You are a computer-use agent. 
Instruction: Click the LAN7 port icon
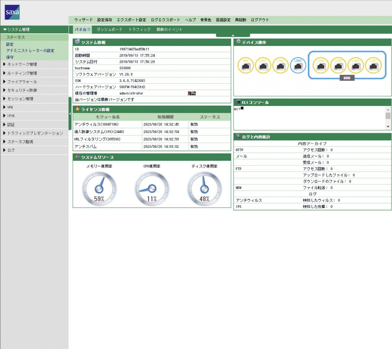(x=373, y=65)
